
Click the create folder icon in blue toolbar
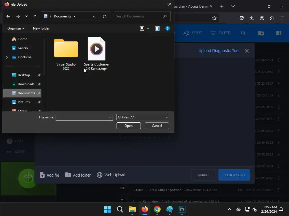(x=261, y=33)
